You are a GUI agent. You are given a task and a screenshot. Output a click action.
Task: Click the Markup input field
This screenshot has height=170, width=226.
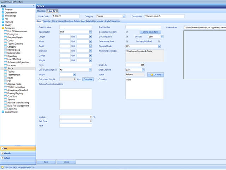point(76,117)
